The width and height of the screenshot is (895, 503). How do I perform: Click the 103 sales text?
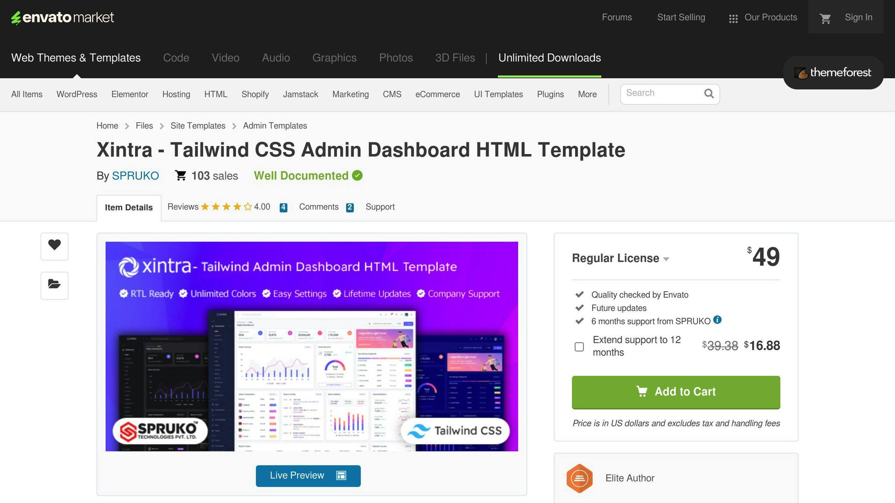click(215, 176)
